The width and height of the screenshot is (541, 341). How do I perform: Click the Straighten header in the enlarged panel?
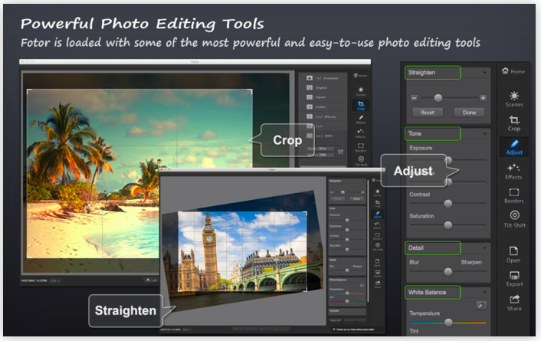click(x=433, y=73)
